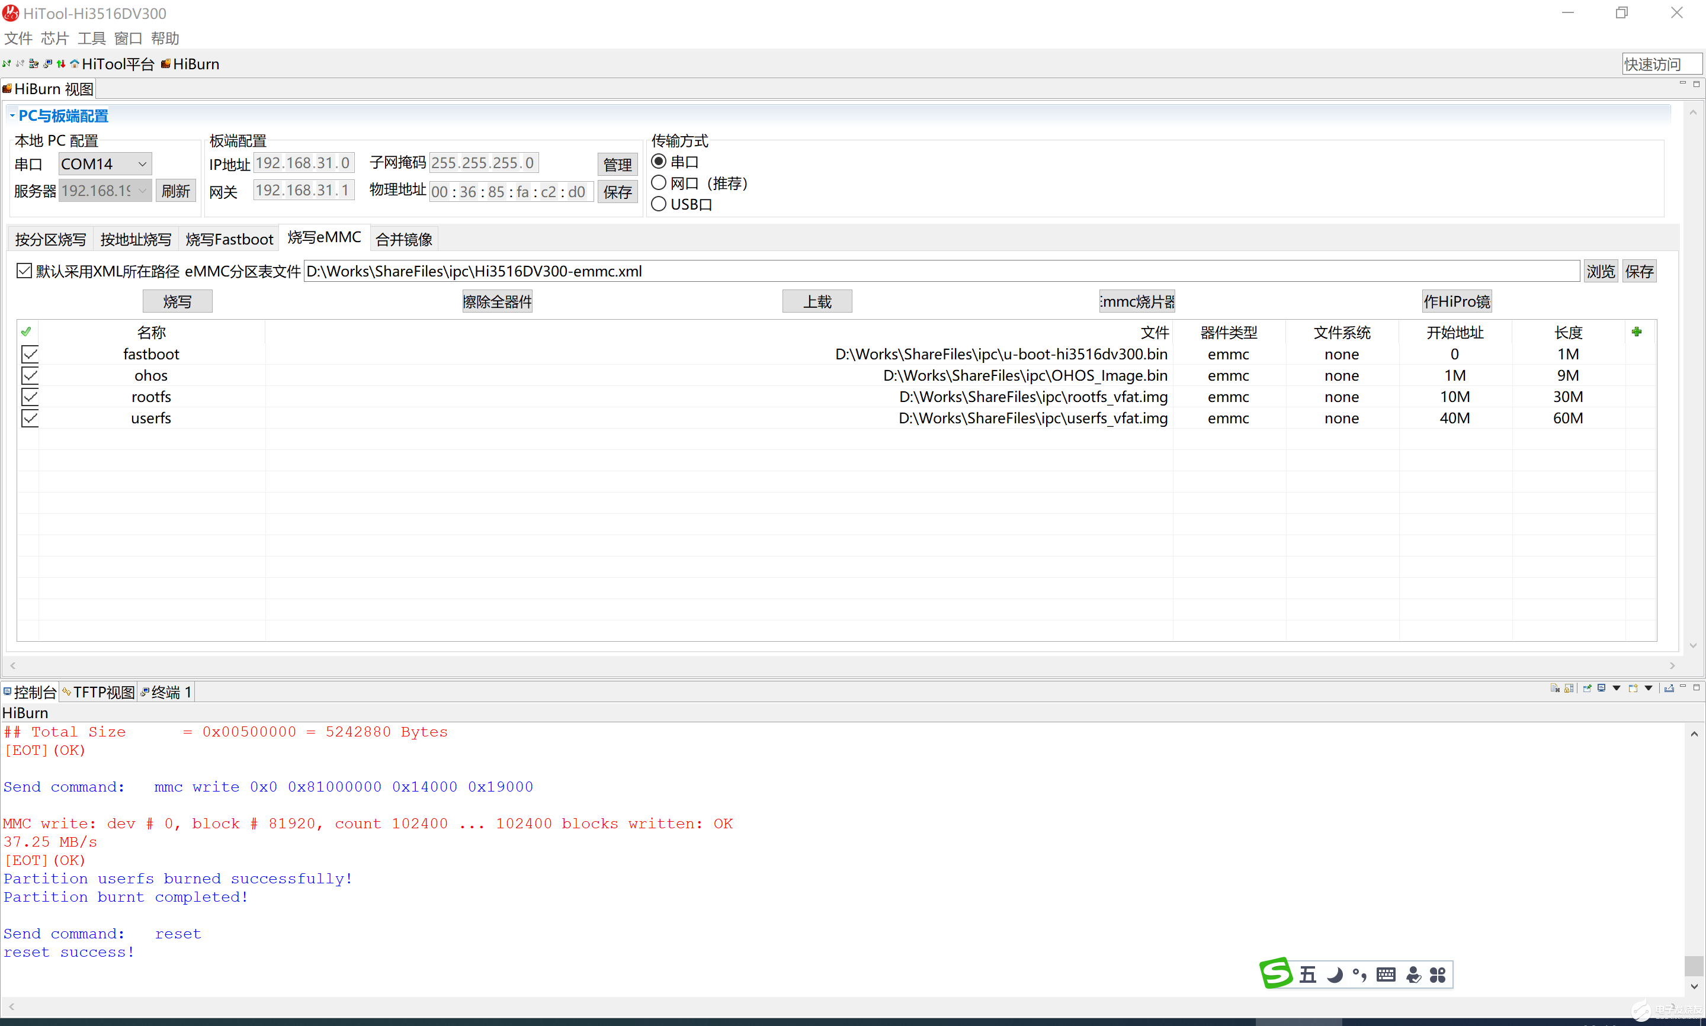Toggle the 默认采用XML所在路径 checkbox
This screenshot has height=1026, width=1706.
(24, 271)
